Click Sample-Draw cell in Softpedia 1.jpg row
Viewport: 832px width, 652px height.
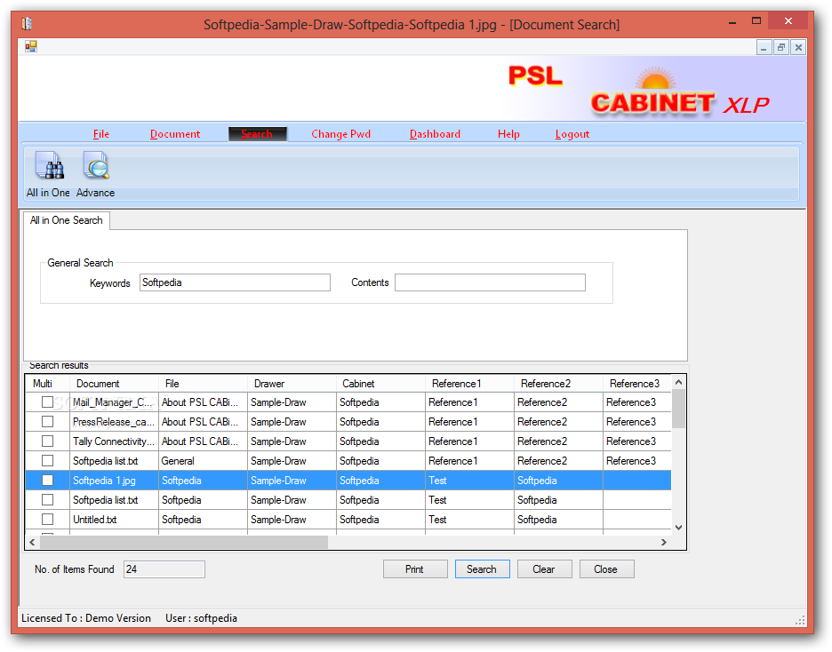coord(292,481)
